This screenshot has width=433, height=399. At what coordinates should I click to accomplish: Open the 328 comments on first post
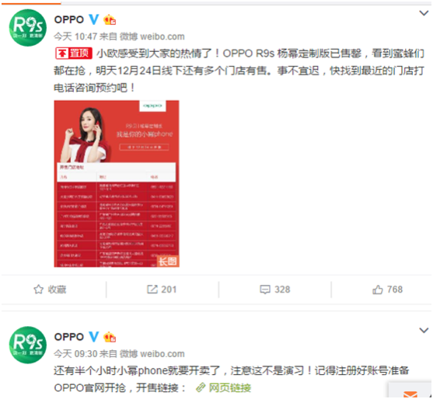coord(275,290)
